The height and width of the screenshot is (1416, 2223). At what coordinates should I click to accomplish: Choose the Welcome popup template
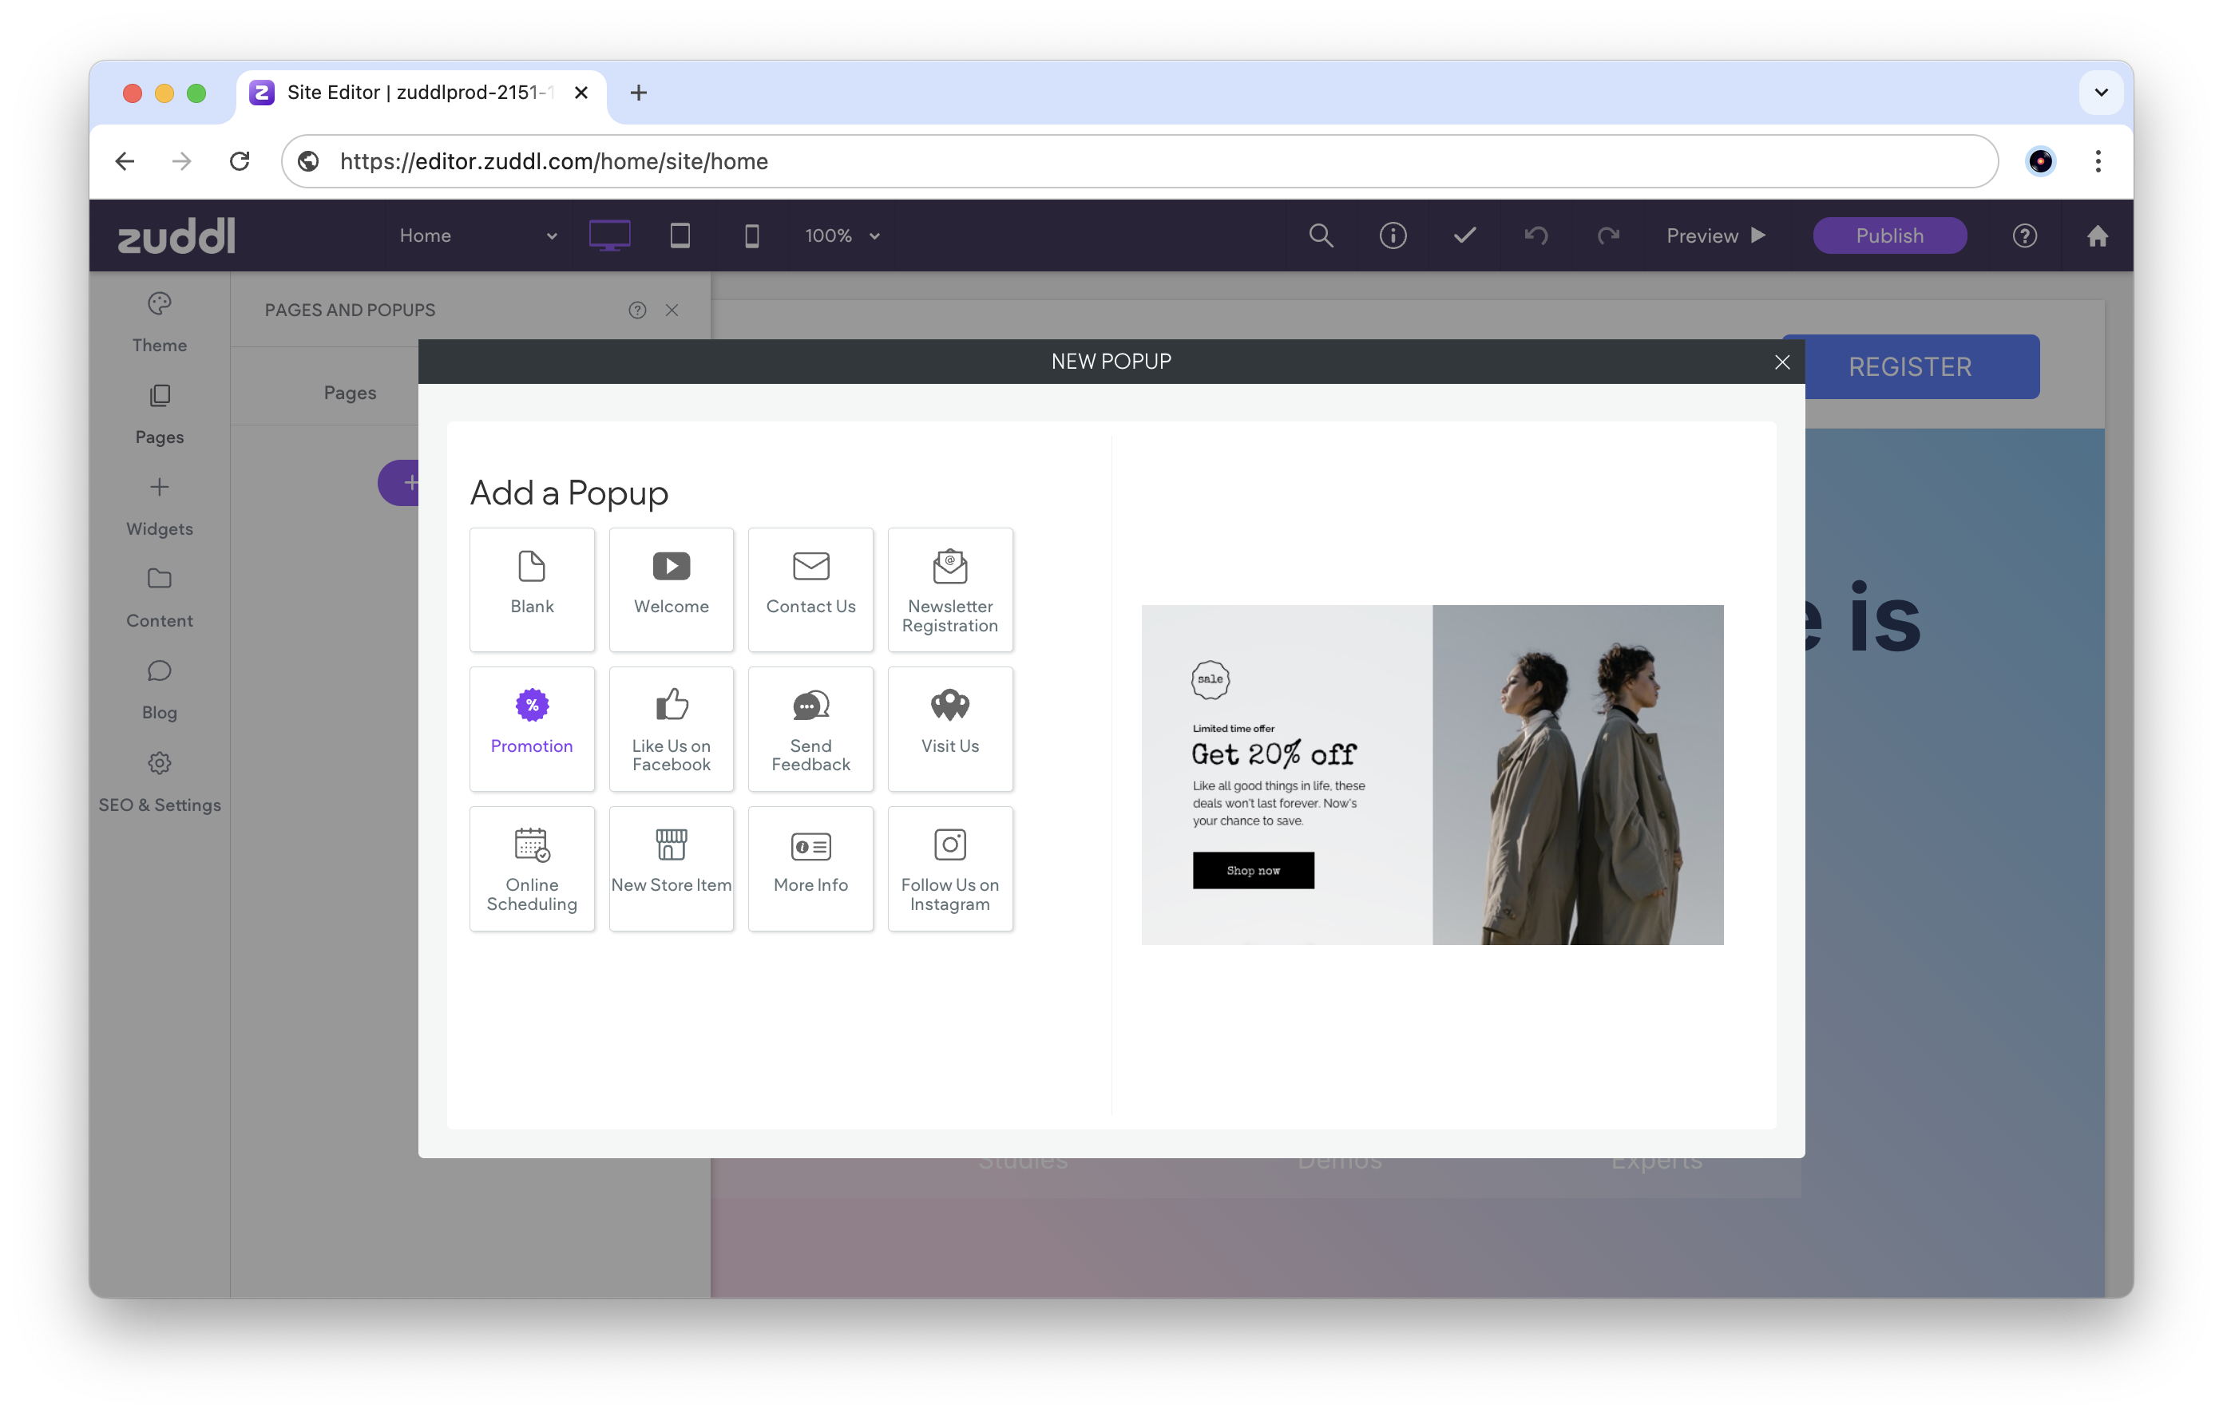point(672,589)
